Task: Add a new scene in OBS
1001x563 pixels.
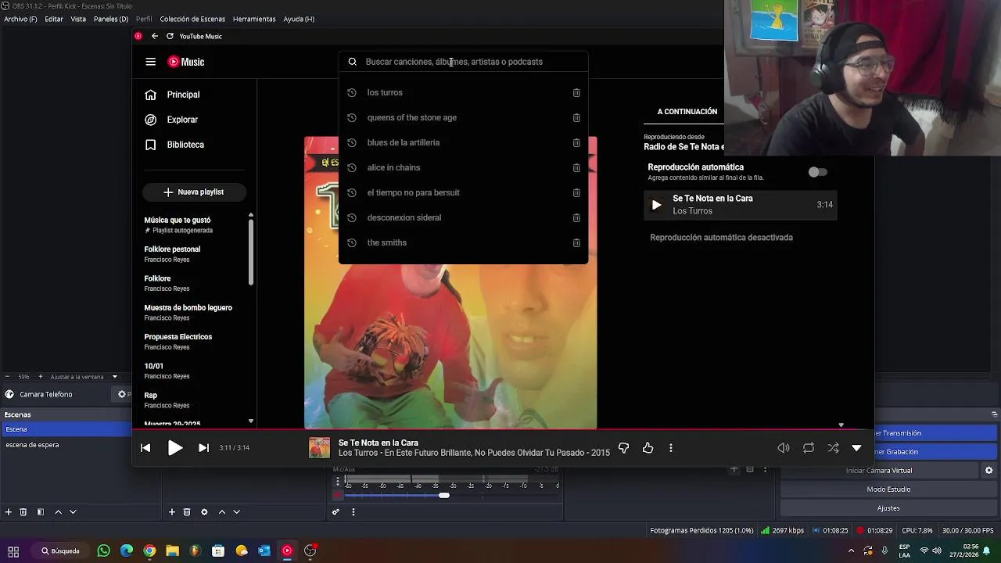Action: (x=9, y=512)
